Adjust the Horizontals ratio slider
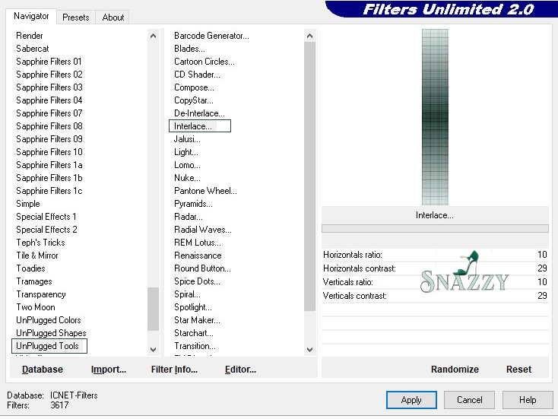The width and height of the screenshot is (558, 419). (x=435, y=255)
